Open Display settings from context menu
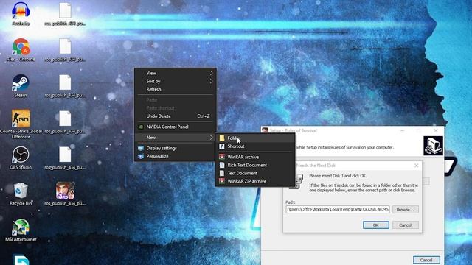The width and height of the screenshot is (472, 265). [176, 148]
